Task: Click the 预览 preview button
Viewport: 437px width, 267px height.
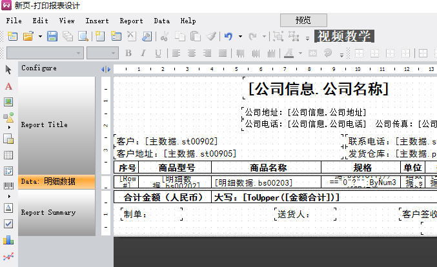Action: click(x=303, y=20)
